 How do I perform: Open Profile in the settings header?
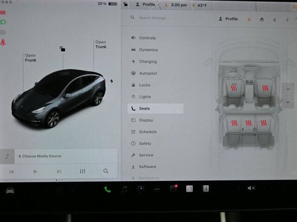click(228, 19)
